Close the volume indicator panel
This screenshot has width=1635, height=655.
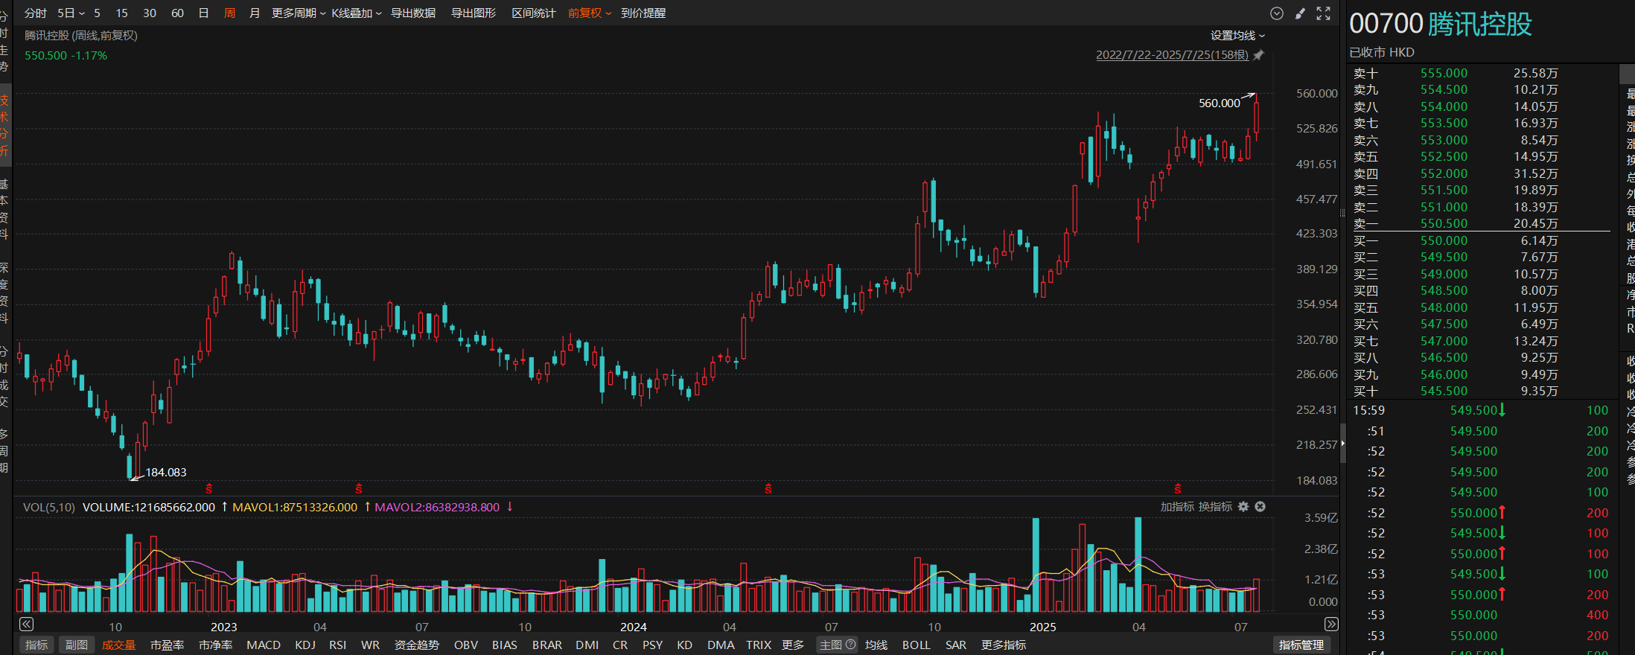pos(1260,507)
